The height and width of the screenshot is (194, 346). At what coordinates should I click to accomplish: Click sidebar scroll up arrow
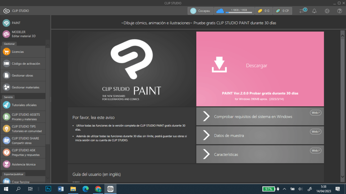(x=48, y=45)
